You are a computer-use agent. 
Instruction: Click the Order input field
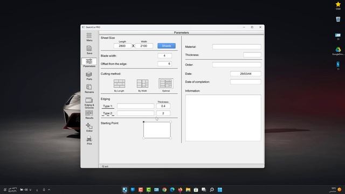tap(237, 65)
